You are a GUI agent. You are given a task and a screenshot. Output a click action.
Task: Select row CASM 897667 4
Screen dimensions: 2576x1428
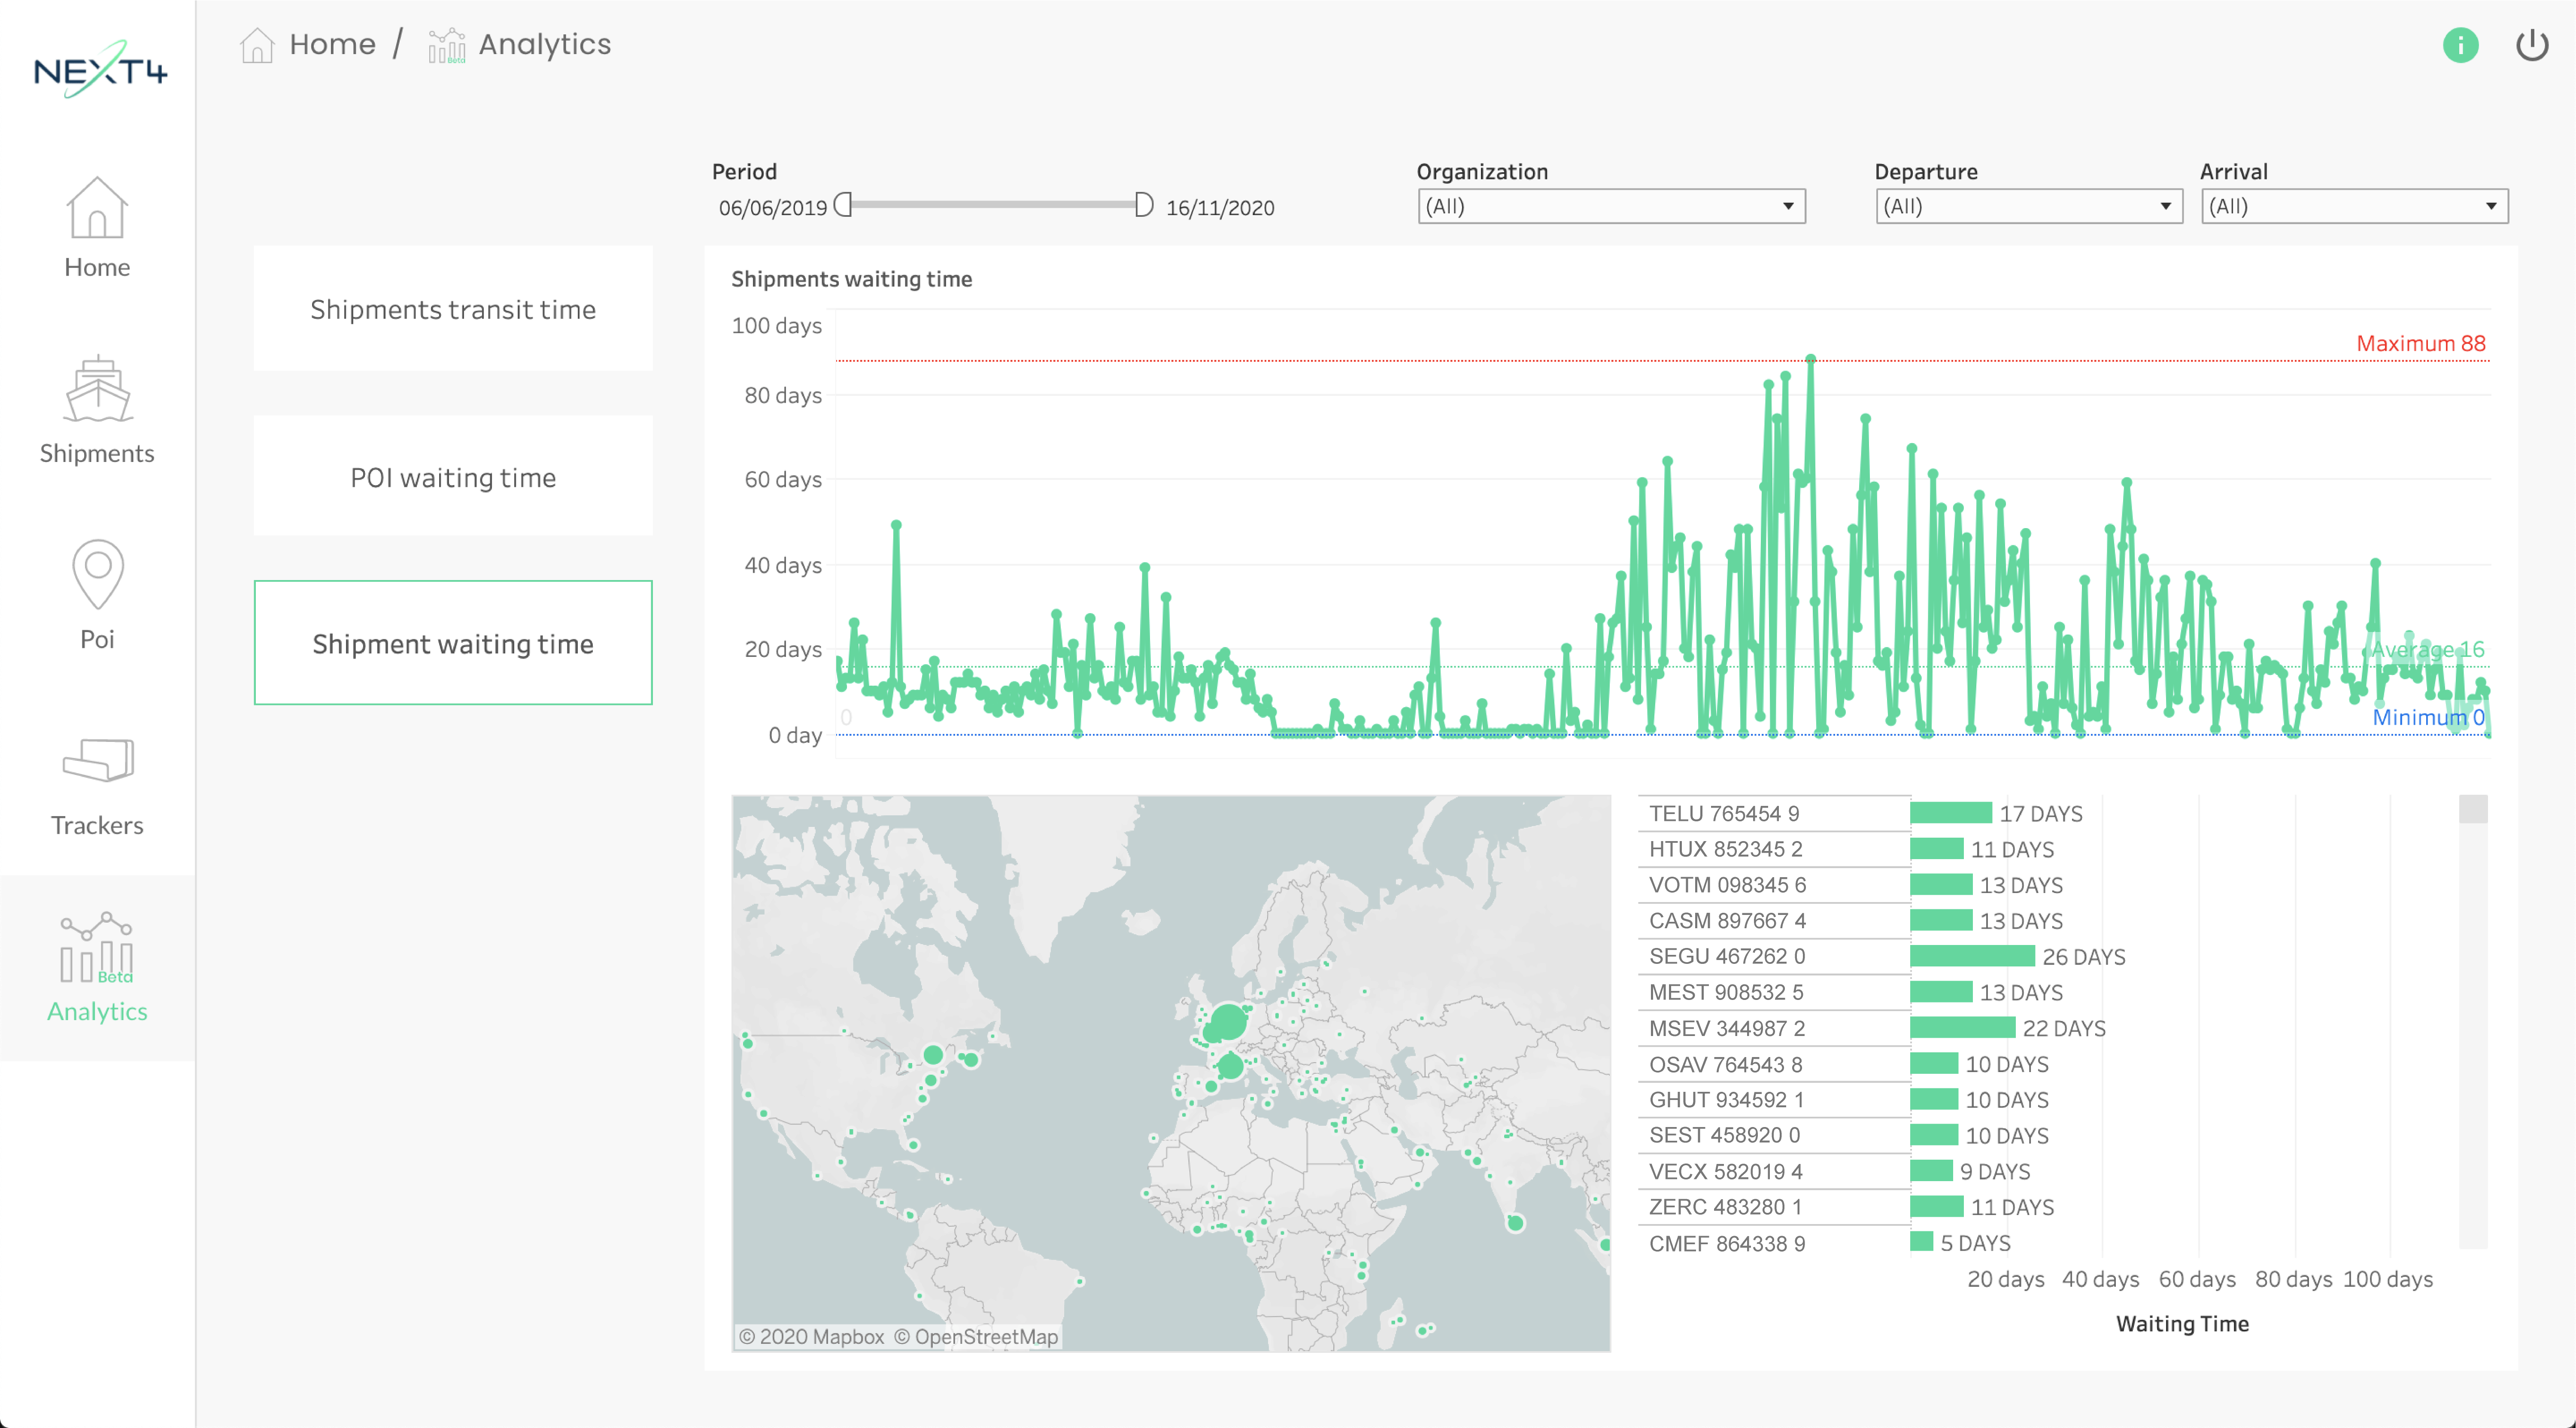pos(1774,920)
